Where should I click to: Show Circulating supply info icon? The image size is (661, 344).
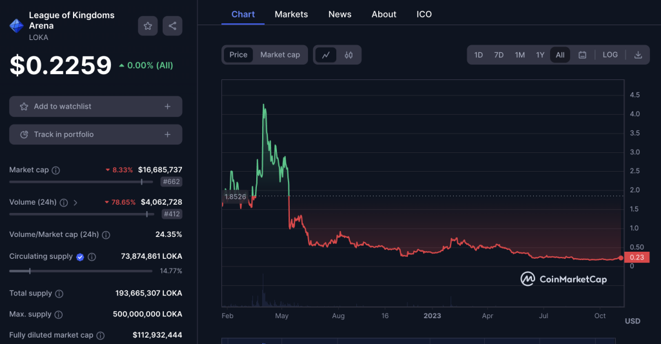pyautogui.click(x=92, y=257)
